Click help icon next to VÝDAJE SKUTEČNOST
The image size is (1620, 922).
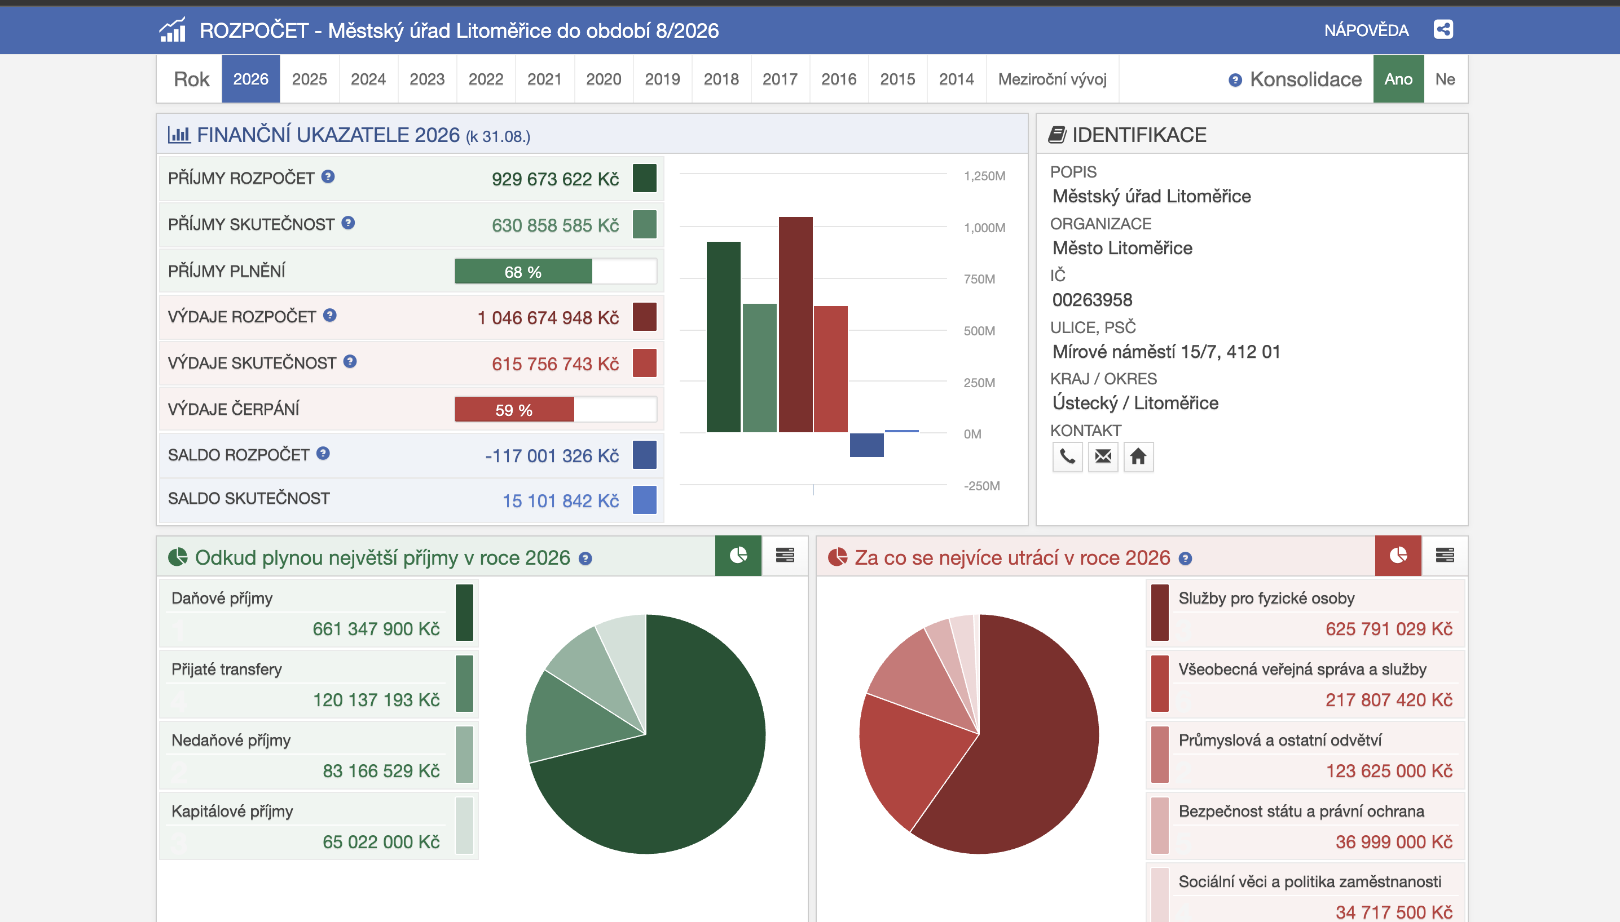(350, 362)
